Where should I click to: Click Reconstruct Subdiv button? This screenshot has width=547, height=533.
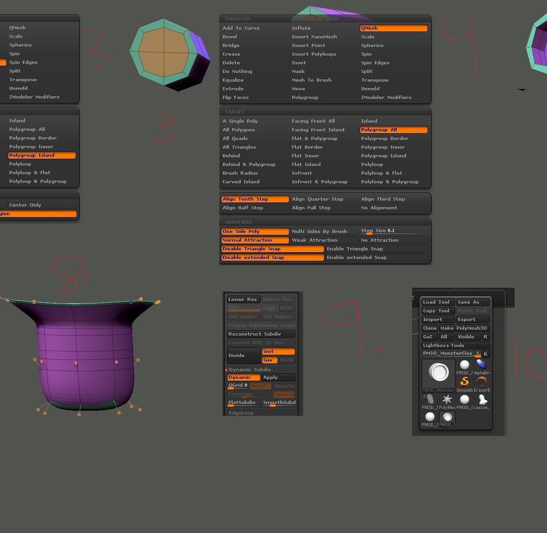(261, 334)
